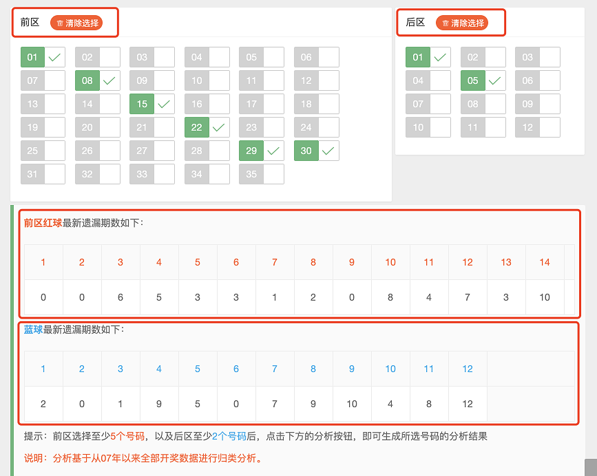Screen dimensions: 597x476
Task: Uncheck front zone number 08
Action: tap(98, 80)
